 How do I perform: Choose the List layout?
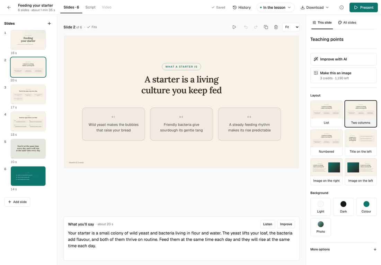point(326,114)
